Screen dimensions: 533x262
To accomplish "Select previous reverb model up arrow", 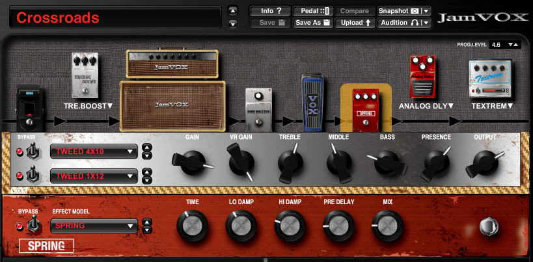I will [146, 222].
